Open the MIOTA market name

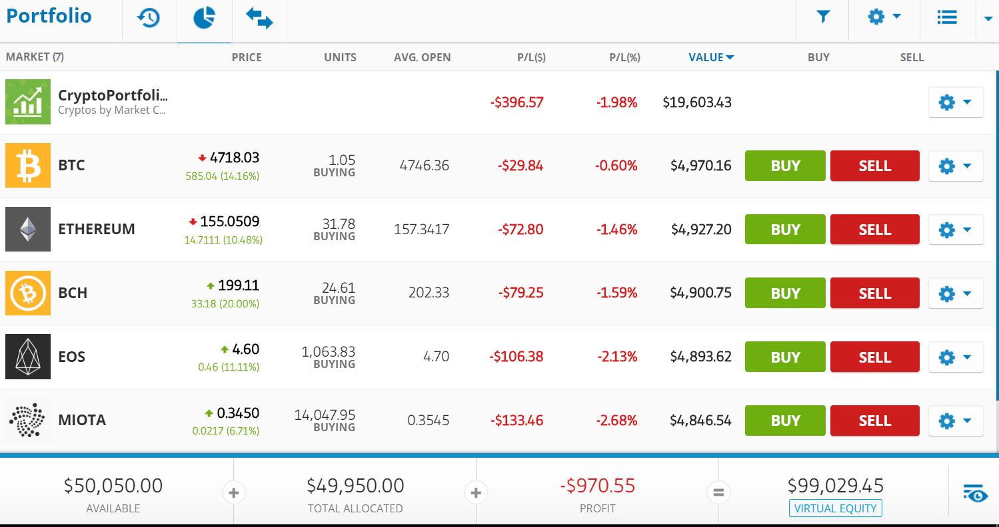pos(82,421)
